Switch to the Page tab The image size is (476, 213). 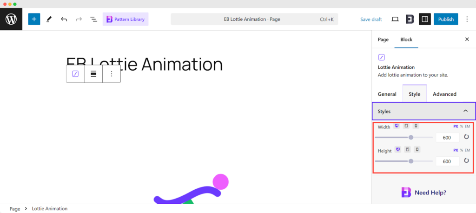tap(383, 40)
